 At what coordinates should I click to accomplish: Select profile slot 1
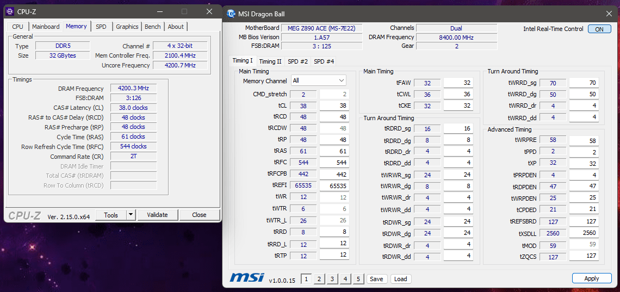tap(306, 279)
